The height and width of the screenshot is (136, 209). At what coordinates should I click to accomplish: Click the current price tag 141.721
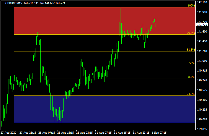[x=202, y=25]
